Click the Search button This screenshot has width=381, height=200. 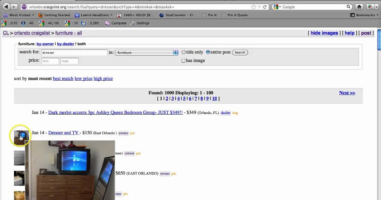(x=240, y=52)
